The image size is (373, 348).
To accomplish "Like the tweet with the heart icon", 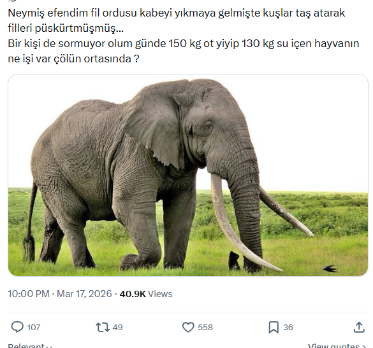I will pos(188,327).
